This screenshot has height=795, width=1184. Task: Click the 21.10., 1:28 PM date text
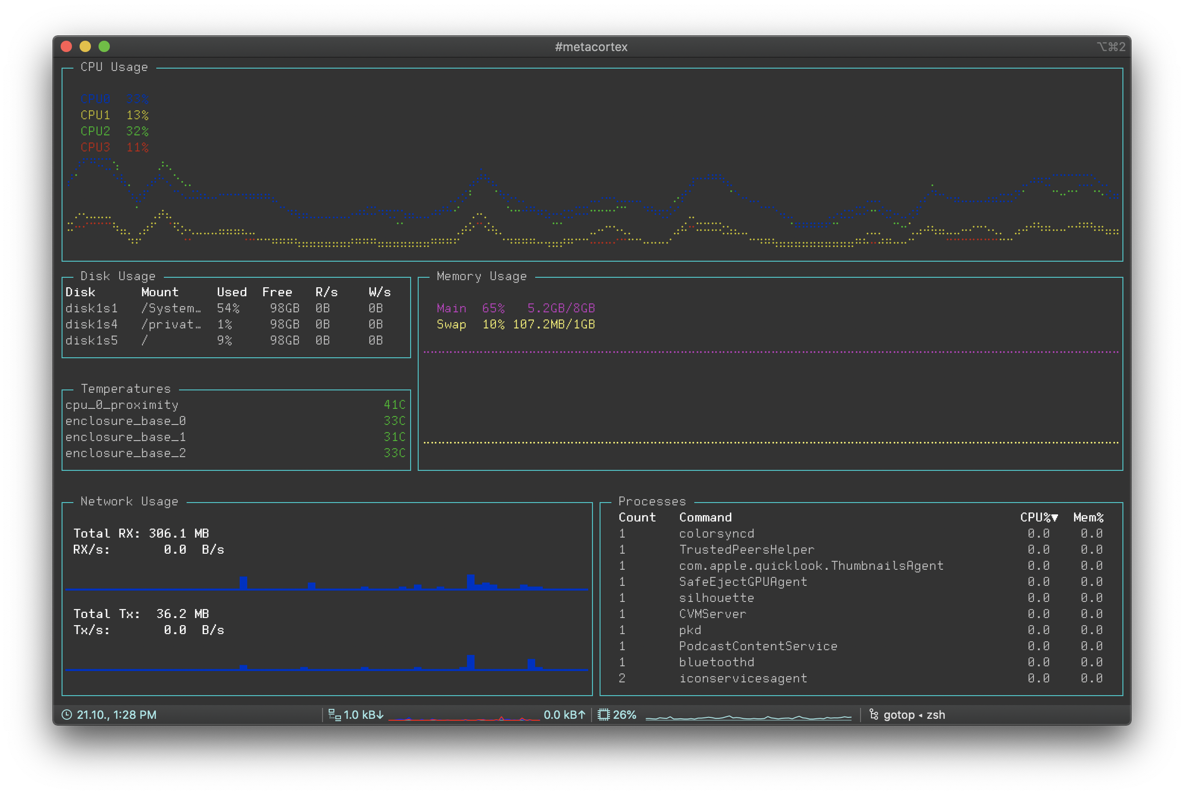(116, 715)
